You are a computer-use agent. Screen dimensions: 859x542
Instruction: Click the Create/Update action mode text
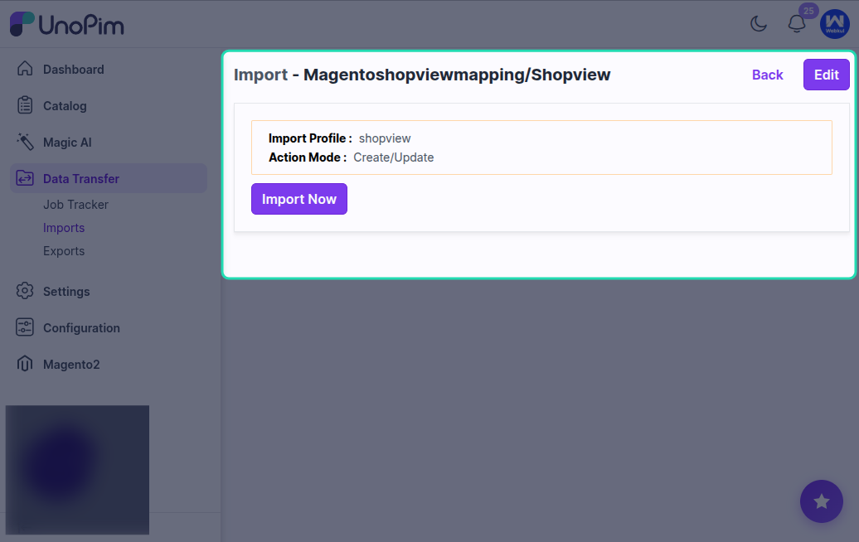(x=393, y=157)
